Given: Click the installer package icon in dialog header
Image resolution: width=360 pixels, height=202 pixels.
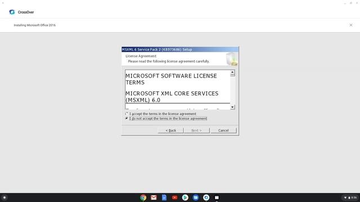Looking at the screenshot, I should pos(231,59).
